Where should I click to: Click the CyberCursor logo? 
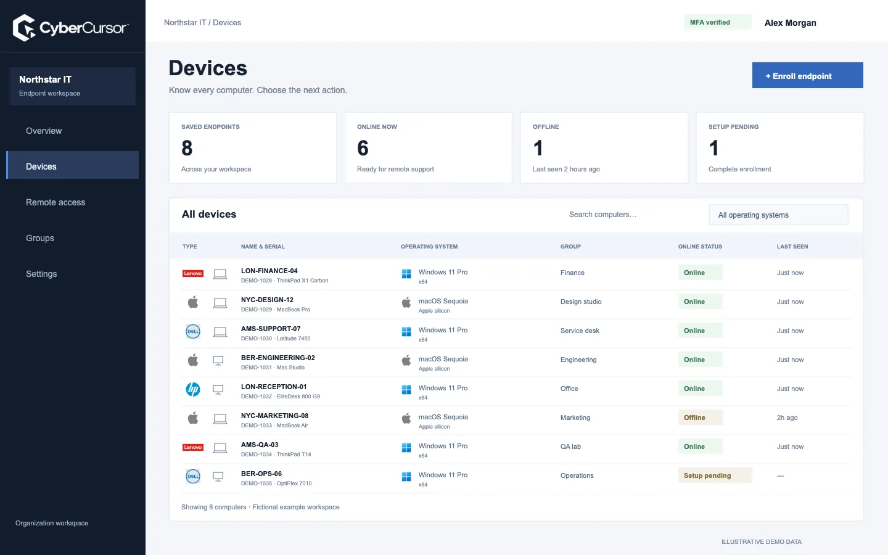[x=71, y=28]
